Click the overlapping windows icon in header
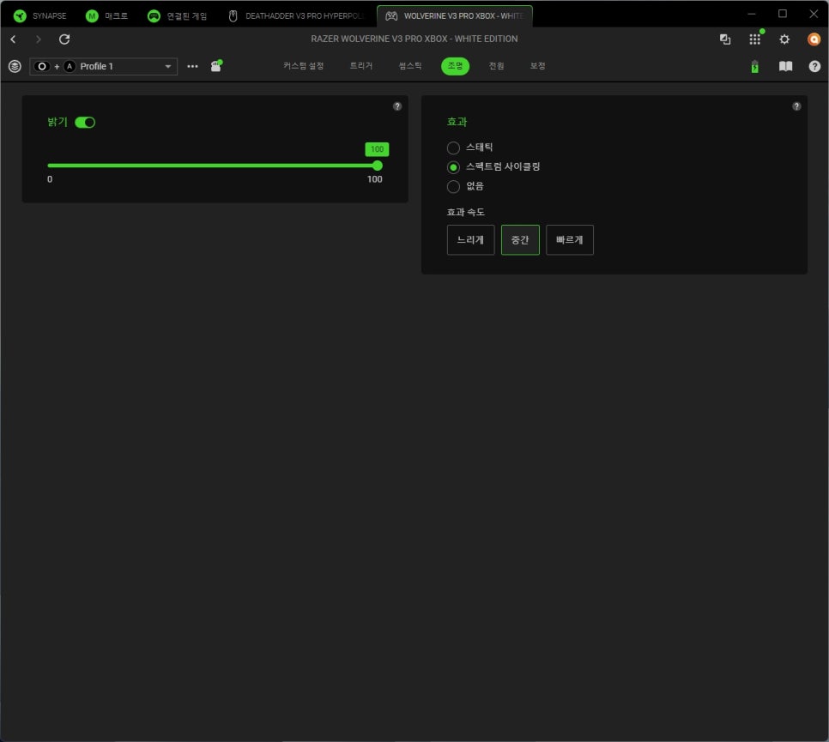829x742 pixels. (725, 39)
